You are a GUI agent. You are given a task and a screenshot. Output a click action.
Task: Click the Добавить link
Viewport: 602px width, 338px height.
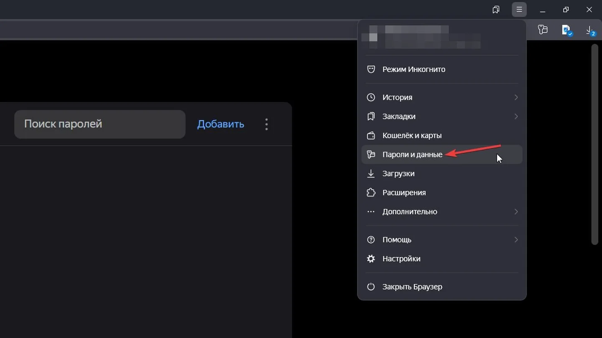click(x=221, y=124)
